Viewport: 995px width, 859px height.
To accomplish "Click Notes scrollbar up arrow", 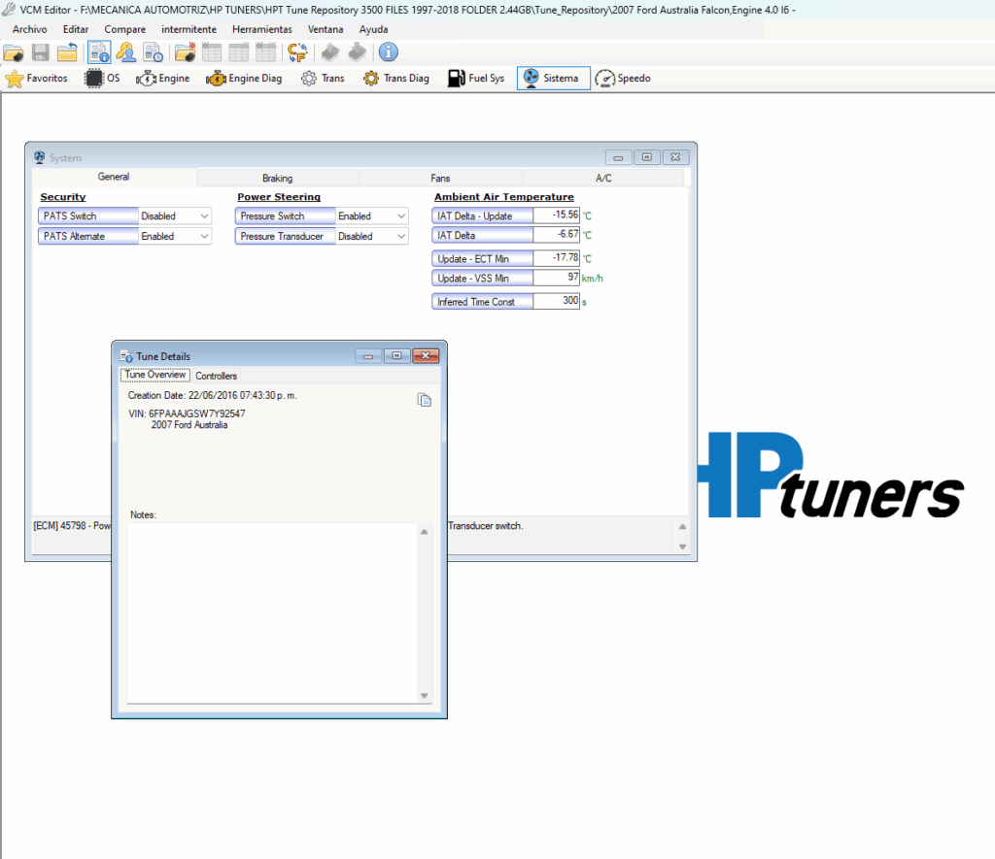I will coord(424,532).
